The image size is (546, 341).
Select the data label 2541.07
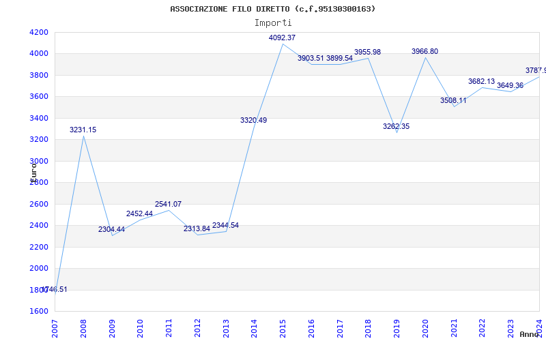(168, 204)
